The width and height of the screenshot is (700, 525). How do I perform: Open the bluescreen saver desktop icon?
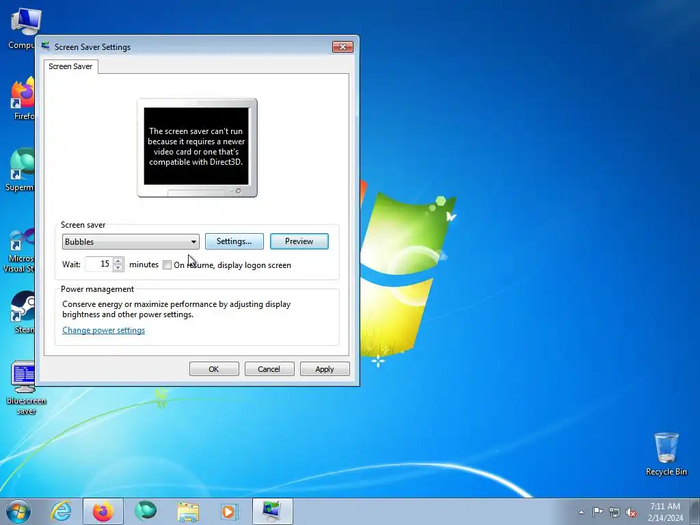click(x=26, y=388)
